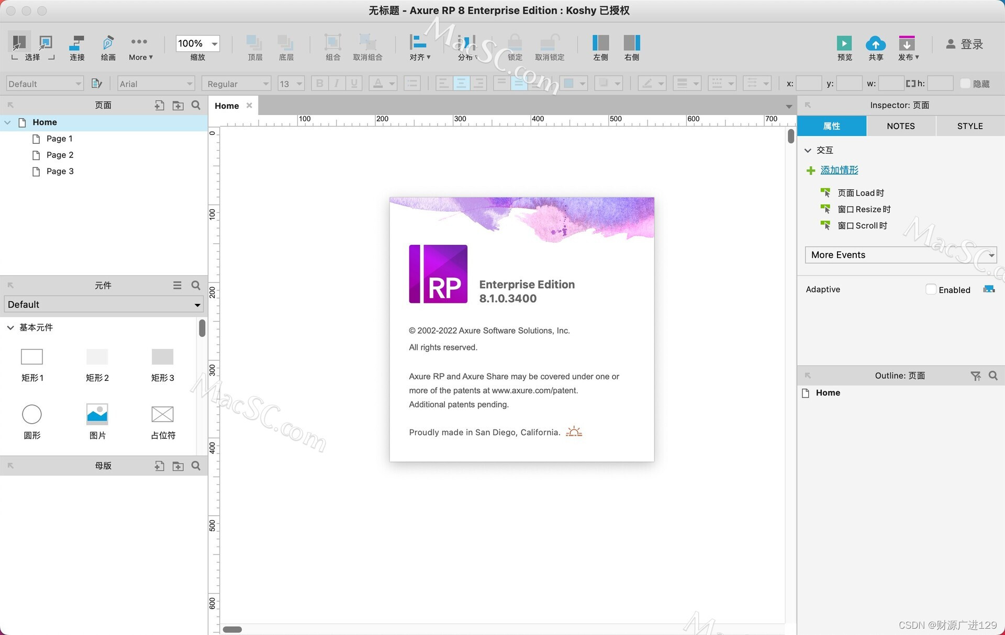Open the More tools menu
1005x635 pixels.
click(140, 48)
